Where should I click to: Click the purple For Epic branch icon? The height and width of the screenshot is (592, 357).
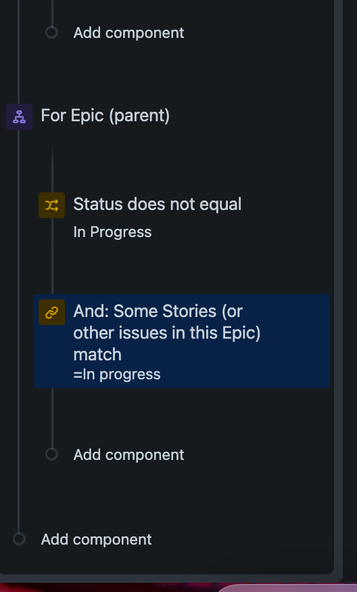(x=19, y=117)
